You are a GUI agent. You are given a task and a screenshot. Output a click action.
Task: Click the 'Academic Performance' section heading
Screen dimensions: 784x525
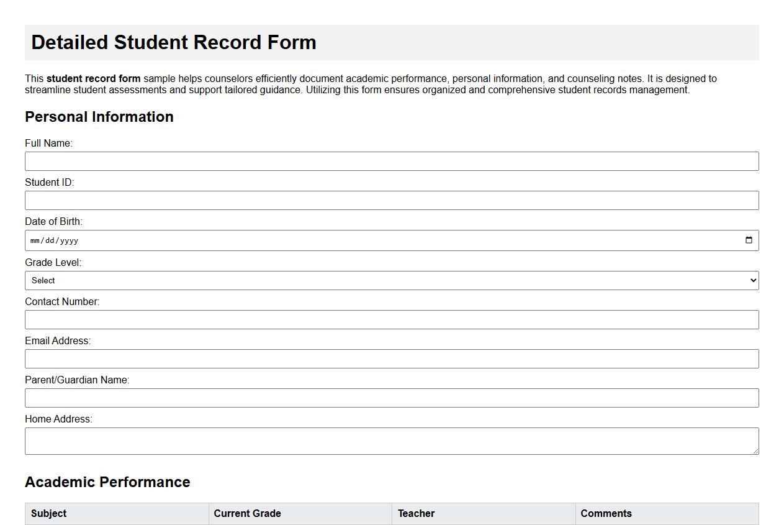[107, 482]
